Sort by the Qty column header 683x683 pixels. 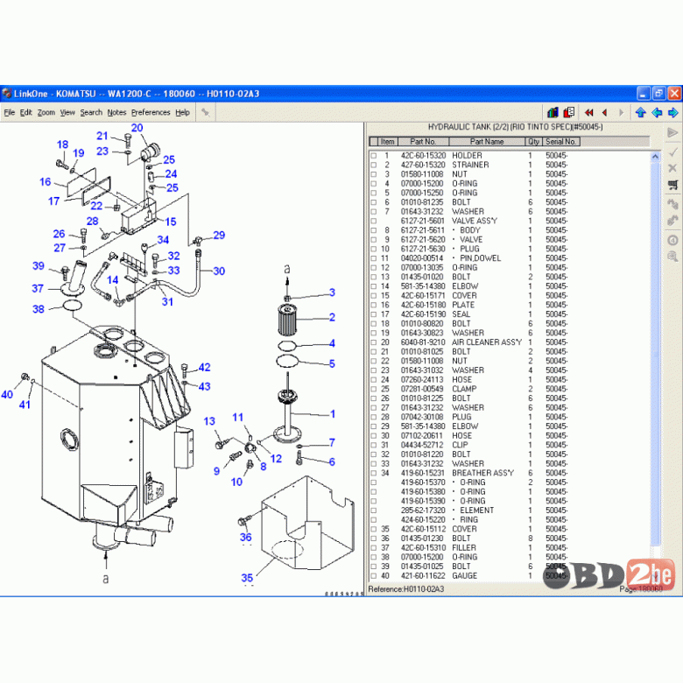pos(533,142)
